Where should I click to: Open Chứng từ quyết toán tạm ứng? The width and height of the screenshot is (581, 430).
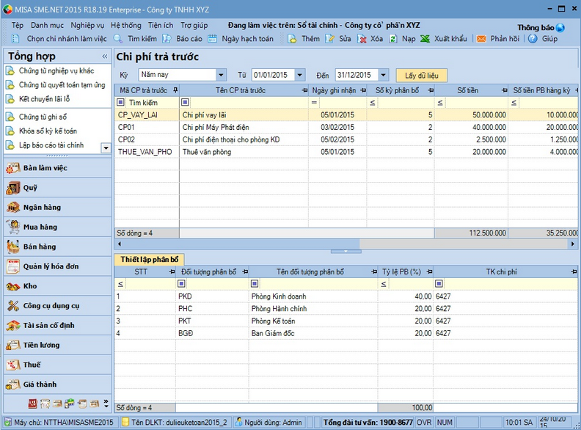[x=62, y=85]
